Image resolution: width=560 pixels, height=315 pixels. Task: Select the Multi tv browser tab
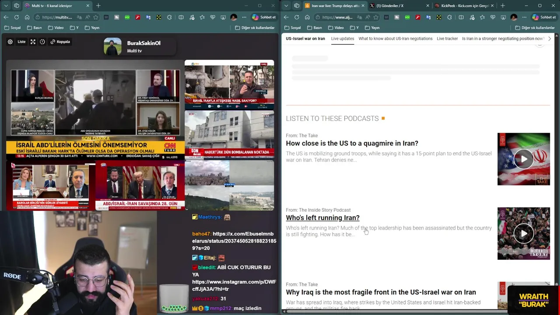57,6
